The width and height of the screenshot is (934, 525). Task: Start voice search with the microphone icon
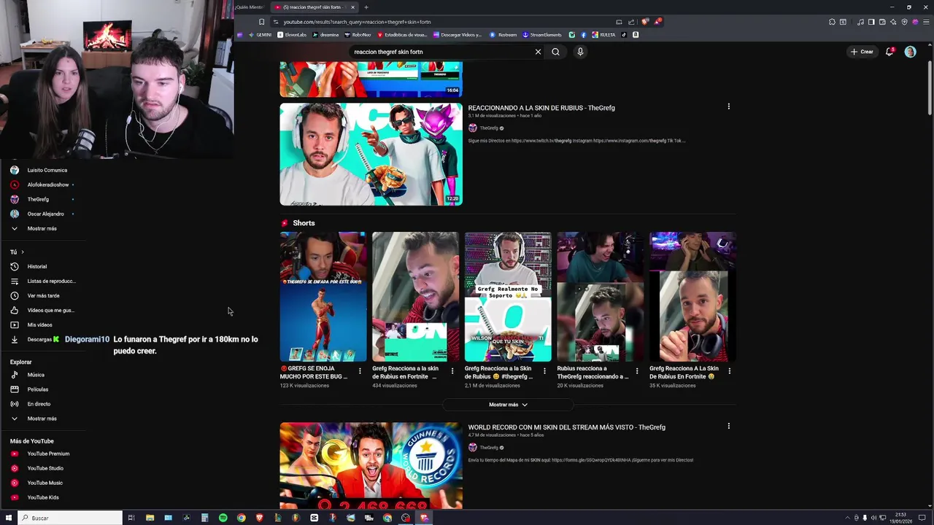point(580,52)
